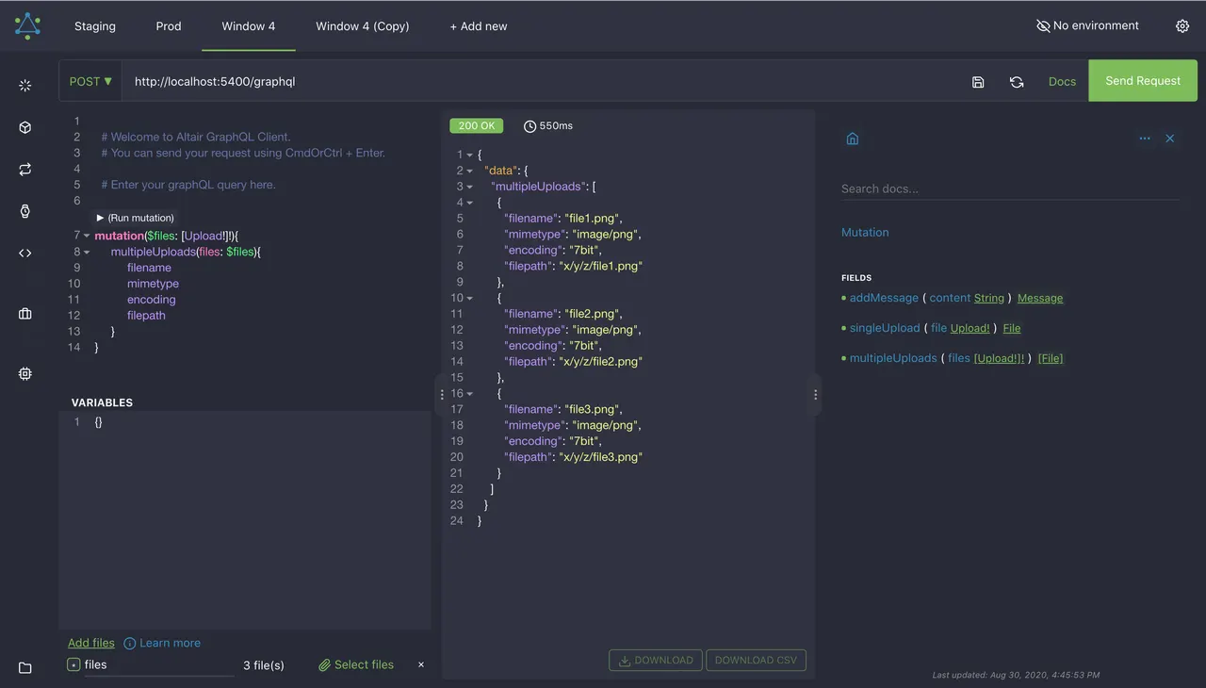Open docs panel ellipsis menu
Viewport: 1206px width, 688px height.
(x=1145, y=139)
